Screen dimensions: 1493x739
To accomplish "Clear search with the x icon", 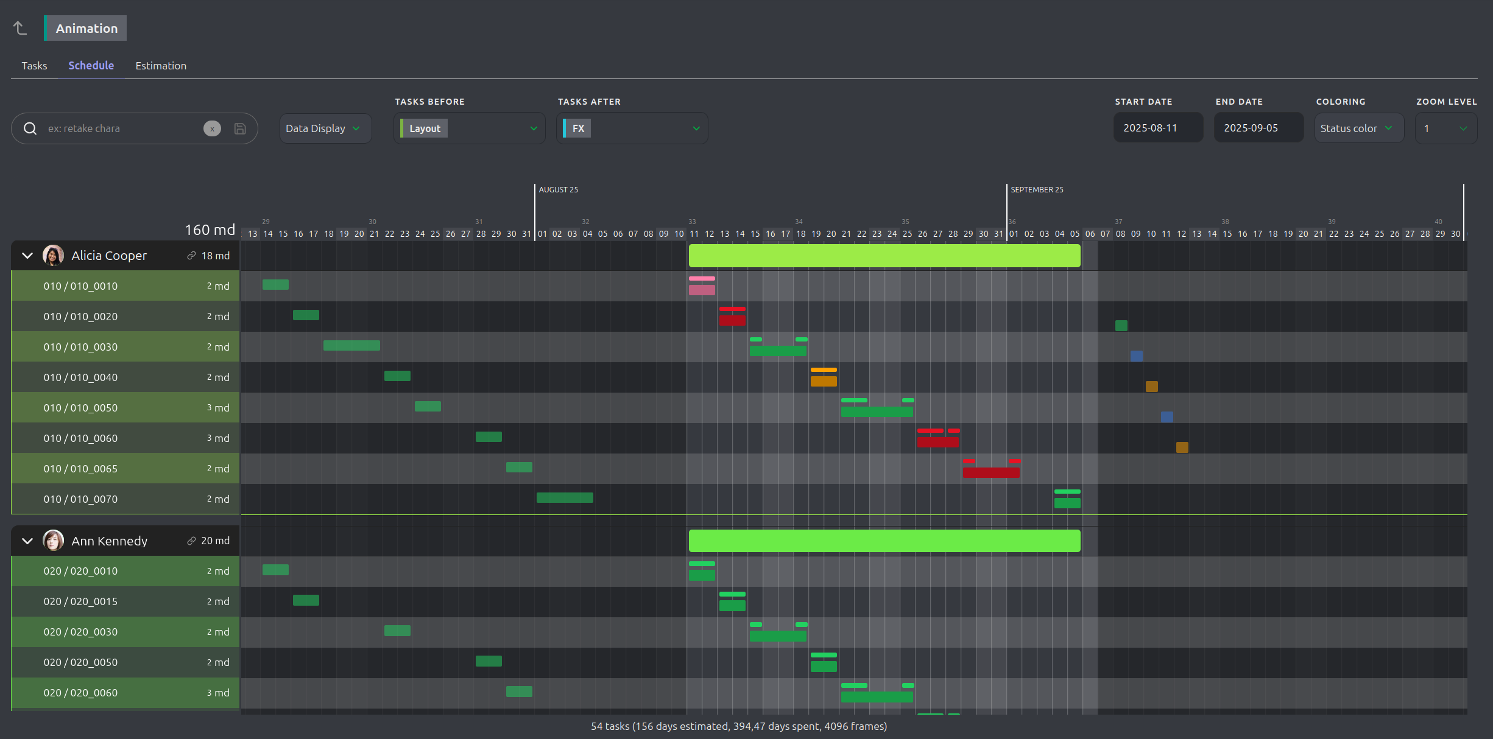I will 212,128.
